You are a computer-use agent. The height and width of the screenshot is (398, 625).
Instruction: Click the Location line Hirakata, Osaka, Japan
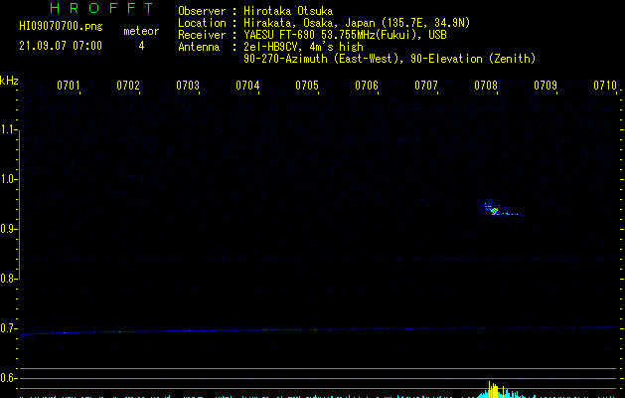click(357, 23)
